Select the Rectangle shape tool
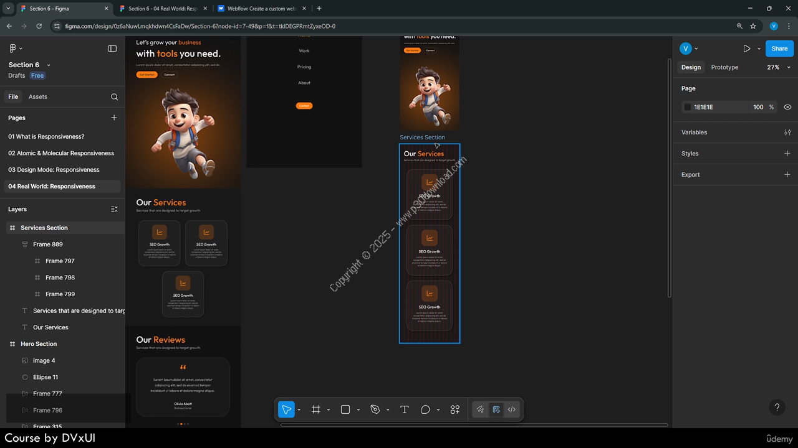 [x=345, y=409]
